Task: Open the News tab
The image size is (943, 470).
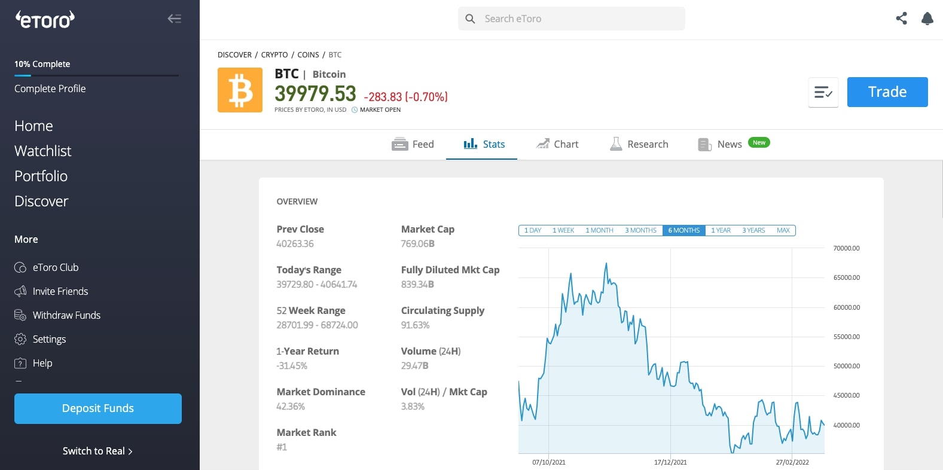Action: (x=720, y=144)
